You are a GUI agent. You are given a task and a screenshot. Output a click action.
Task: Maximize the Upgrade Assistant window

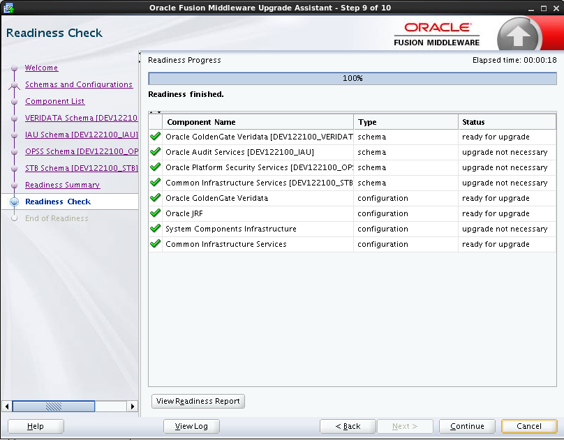544,8
